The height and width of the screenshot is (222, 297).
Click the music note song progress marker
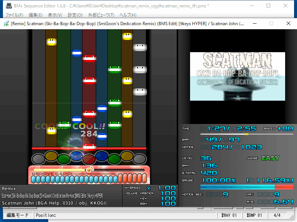tap(89, 169)
